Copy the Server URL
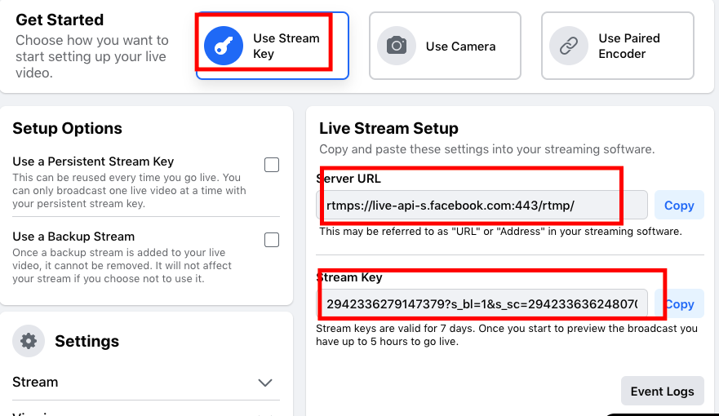The width and height of the screenshot is (719, 416). point(679,206)
